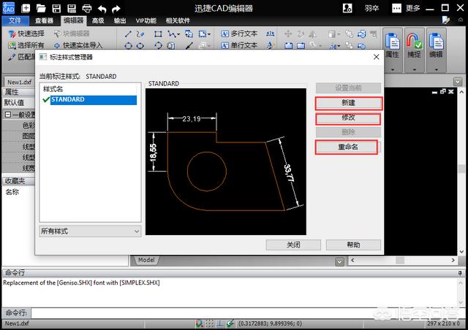This screenshot has width=468, height=330.
Task: Click the New file icon in title bar
Action: click(26, 8)
